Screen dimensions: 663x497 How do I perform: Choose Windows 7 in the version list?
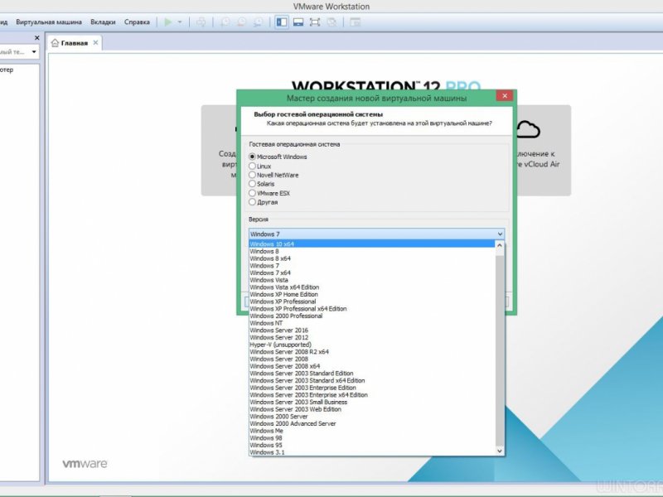[x=371, y=265]
